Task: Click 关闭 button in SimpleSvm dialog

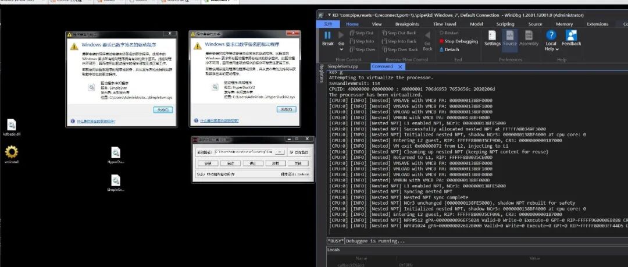Action: 163,109
